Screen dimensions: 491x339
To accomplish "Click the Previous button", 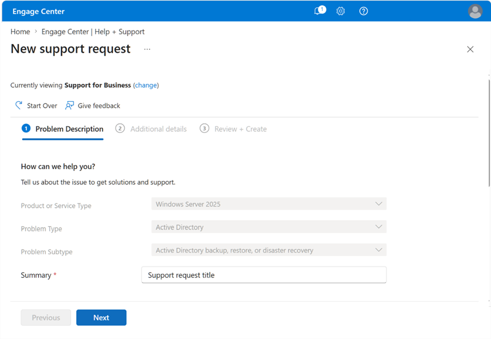I will 45,318.
